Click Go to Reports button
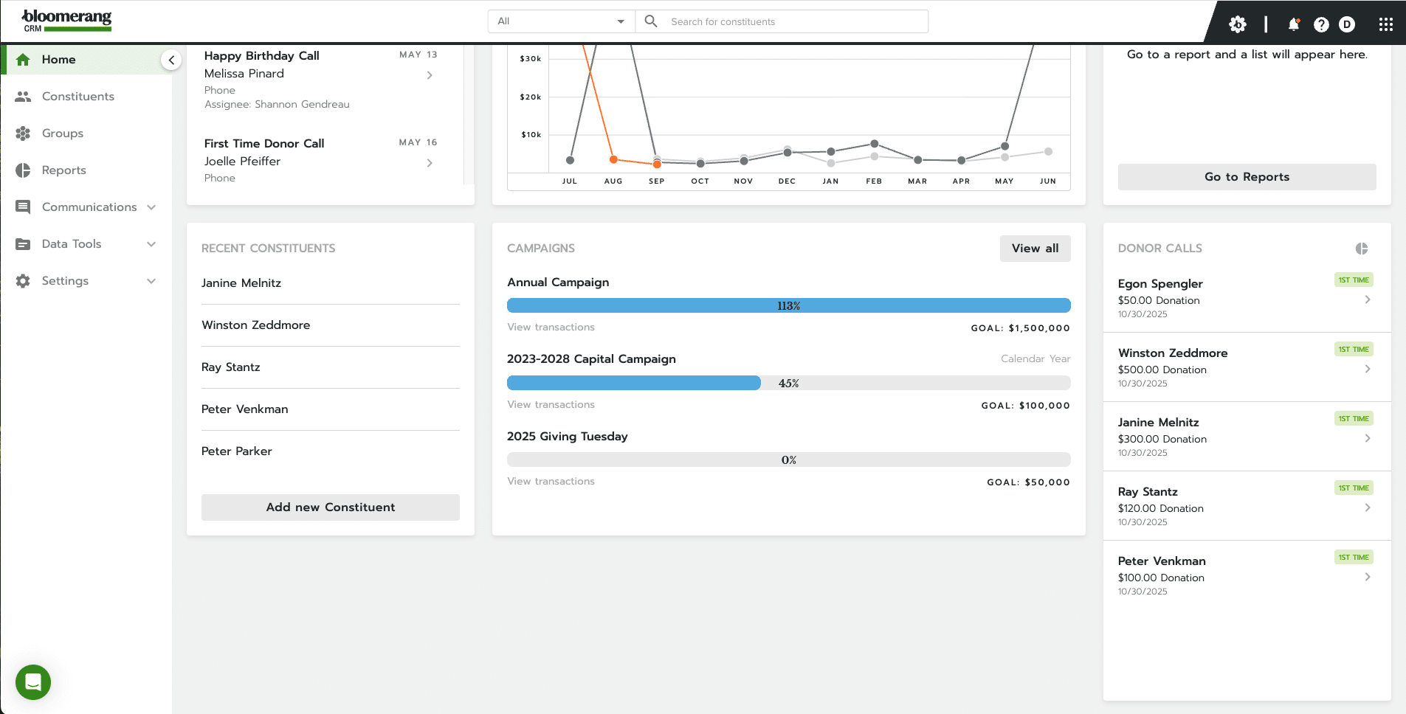 point(1247,176)
